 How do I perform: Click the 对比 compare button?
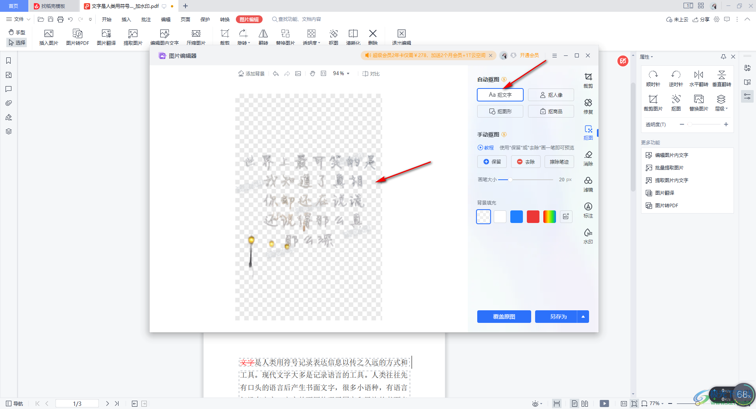371,74
